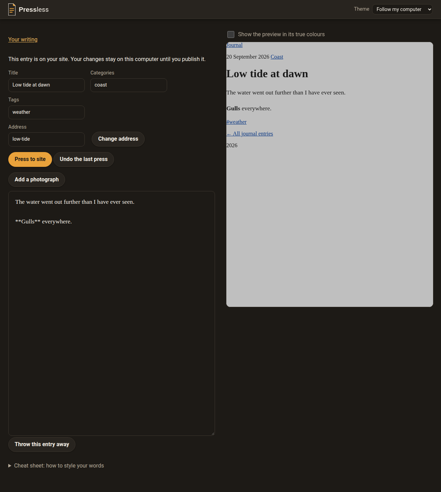Screen dimensions: 441x492
Task: Open the #weather tag link in preview
Action: tap(236, 122)
